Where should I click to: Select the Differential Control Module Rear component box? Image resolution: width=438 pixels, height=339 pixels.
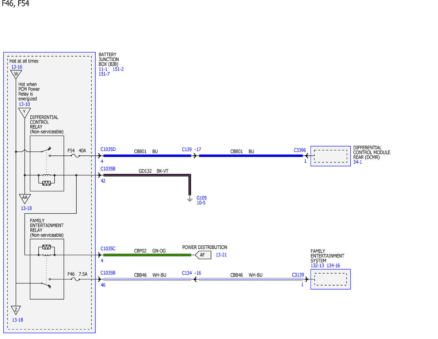click(330, 156)
